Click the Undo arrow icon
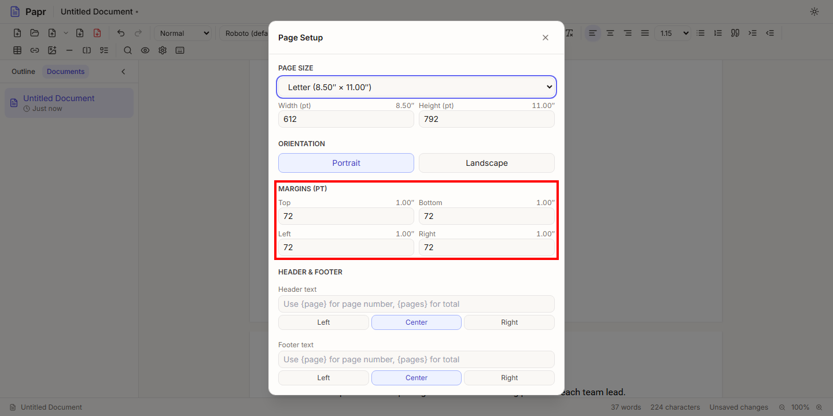 pos(121,33)
